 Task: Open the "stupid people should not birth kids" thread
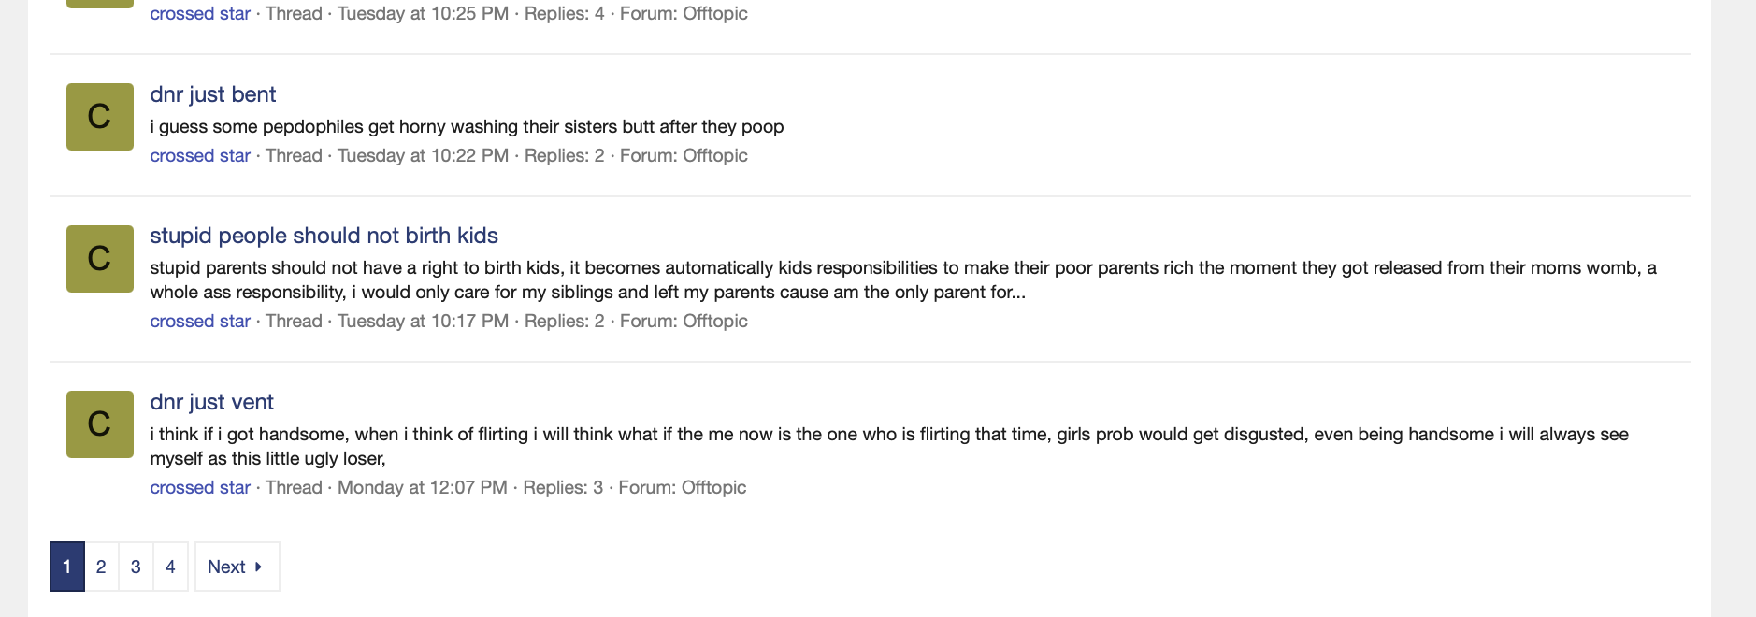click(324, 236)
